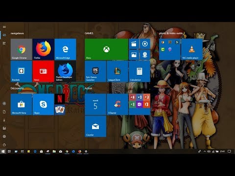Viewport: 235px width, 176px height.
Task: Open the Mail icon on taskbar
Action: click(x=61, y=152)
